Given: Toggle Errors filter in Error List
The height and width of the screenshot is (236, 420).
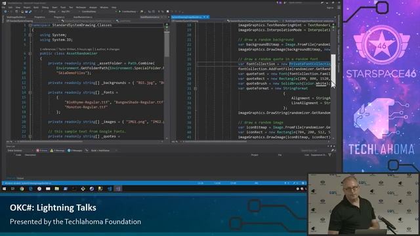Looking at the screenshot, I should click(42, 150).
